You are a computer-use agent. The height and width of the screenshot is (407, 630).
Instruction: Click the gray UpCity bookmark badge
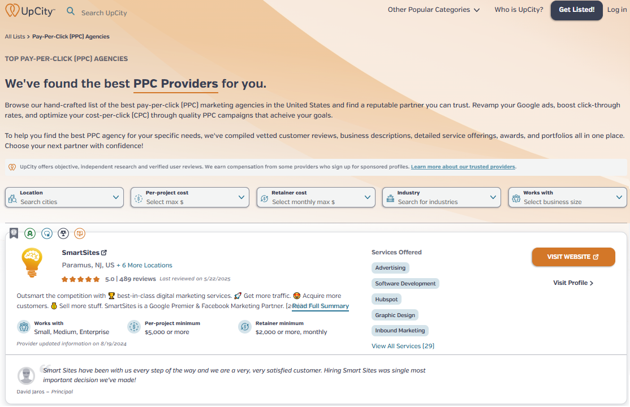(x=14, y=233)
